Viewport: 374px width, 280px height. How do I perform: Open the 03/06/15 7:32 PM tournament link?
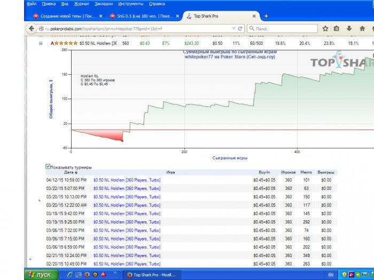pyautogui.click(x=127, y=230)
